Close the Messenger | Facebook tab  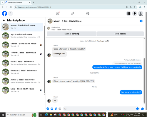[29, 2]
